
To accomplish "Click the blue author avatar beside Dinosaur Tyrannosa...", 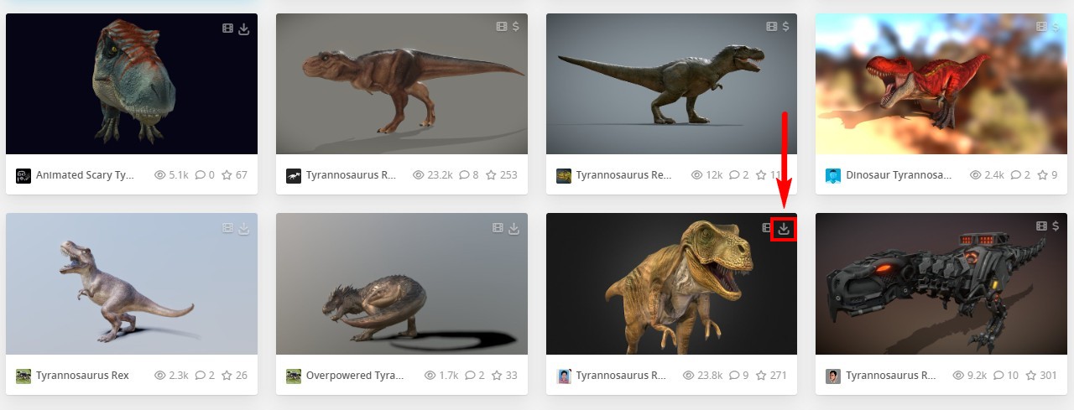I will [833, 176].
